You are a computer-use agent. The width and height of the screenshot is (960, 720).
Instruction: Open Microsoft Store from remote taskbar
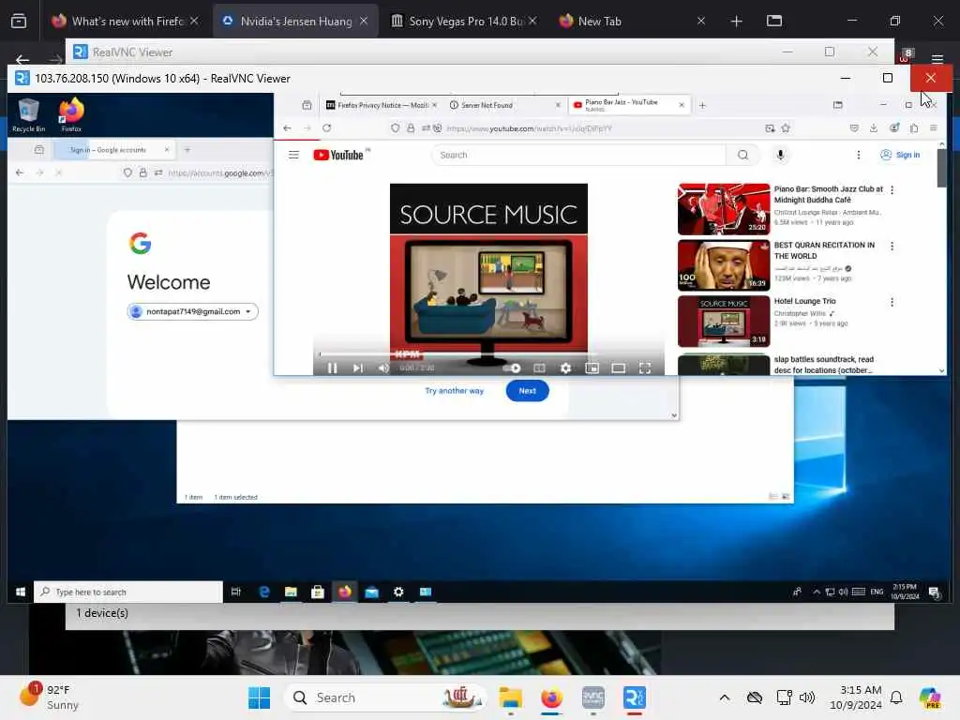tap(318, 592)
